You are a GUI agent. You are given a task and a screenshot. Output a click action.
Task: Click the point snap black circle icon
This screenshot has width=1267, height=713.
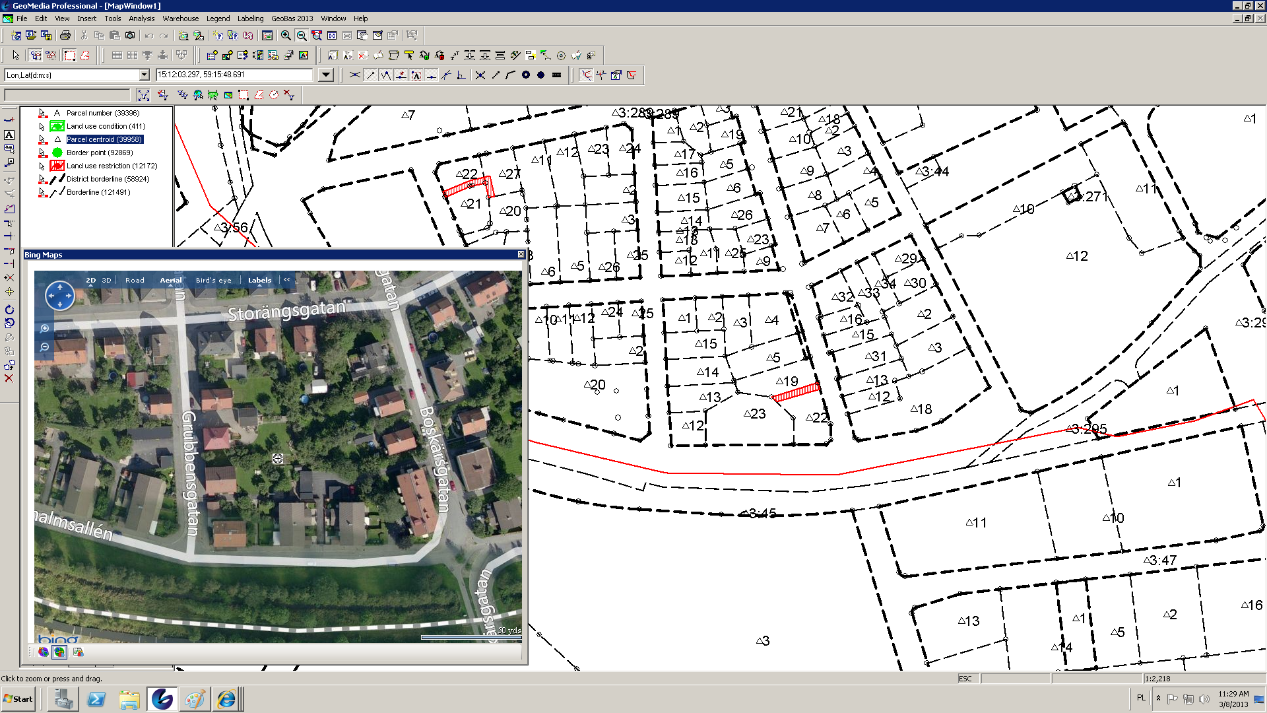(x=541, y=75)
